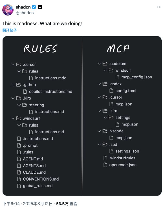Click the blue verified badge
Screen dimensions: 165x207
point(34,7)
